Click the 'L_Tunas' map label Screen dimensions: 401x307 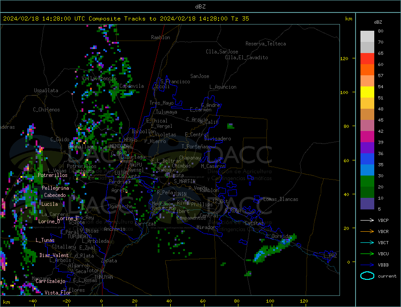coord(45,240)
